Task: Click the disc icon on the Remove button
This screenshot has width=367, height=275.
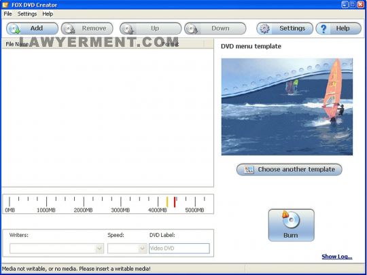Action: pyautogui.click(x=69, y=29)
